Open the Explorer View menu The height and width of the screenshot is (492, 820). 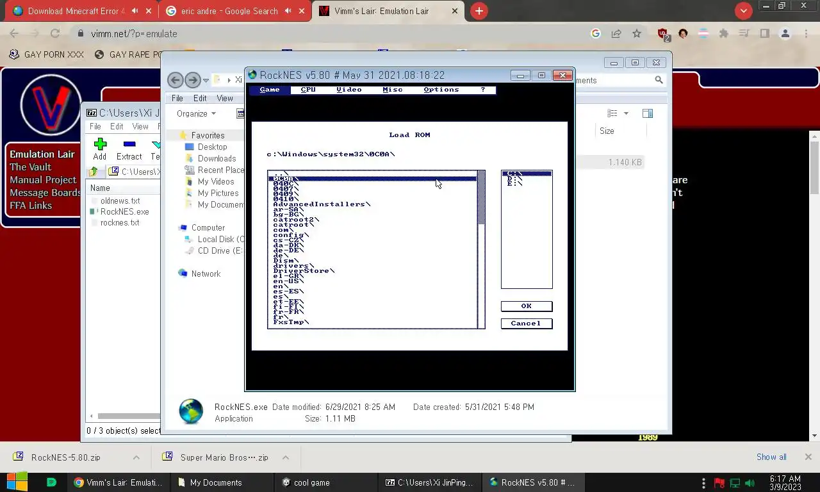coord(225,99)
